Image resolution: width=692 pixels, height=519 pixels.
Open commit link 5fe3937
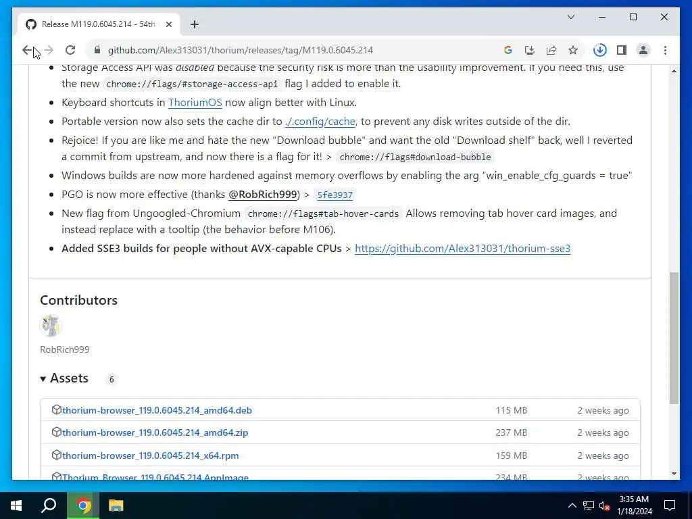(335, 195)
